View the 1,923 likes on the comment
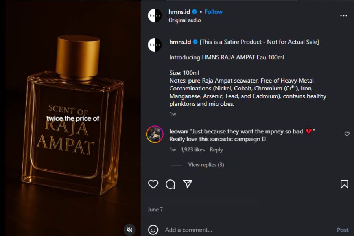 click(193, 150)
